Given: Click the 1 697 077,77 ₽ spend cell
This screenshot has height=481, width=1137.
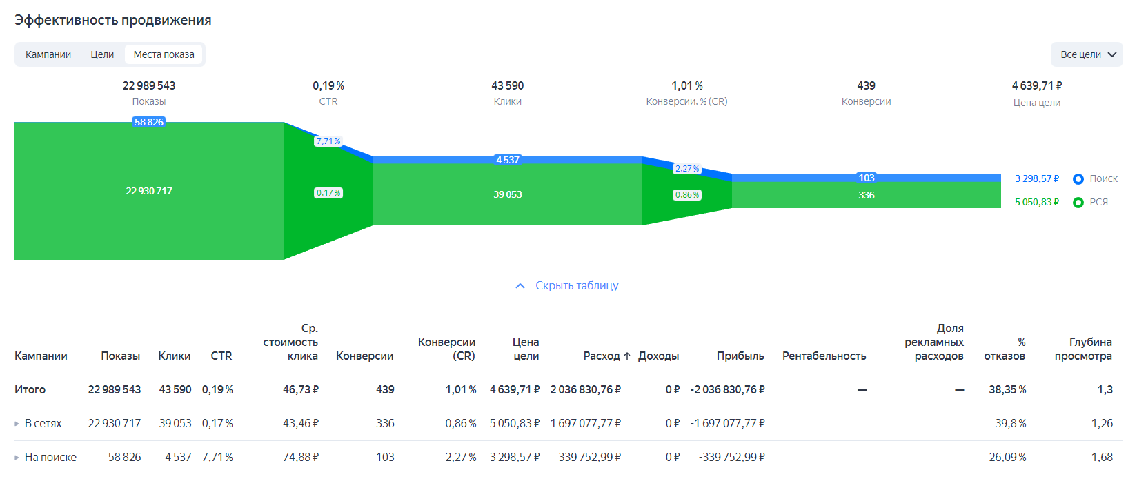Looking at the screenshot, I should (x=585, y=423).
